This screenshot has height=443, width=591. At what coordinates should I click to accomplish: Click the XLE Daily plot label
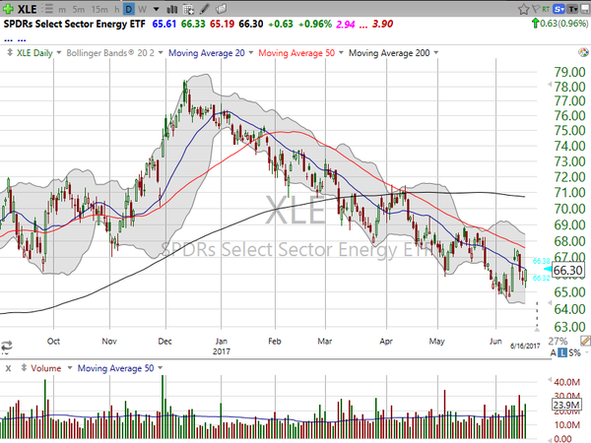[34, 53]
